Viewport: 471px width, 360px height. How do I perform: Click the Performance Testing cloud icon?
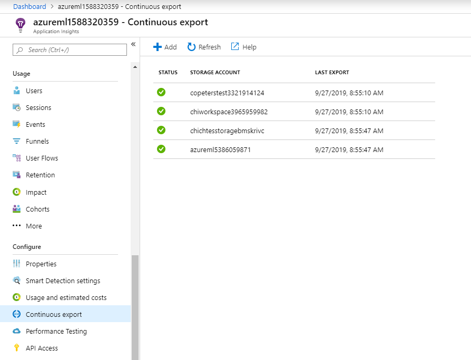(x=16, y=331)
